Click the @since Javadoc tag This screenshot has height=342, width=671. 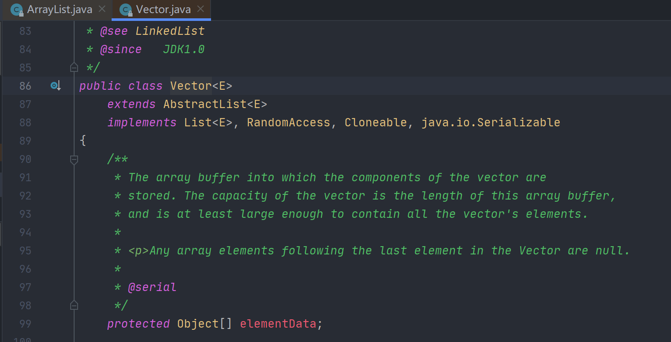[121, 49]
